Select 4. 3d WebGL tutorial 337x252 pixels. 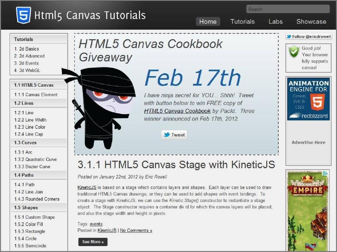27,70
